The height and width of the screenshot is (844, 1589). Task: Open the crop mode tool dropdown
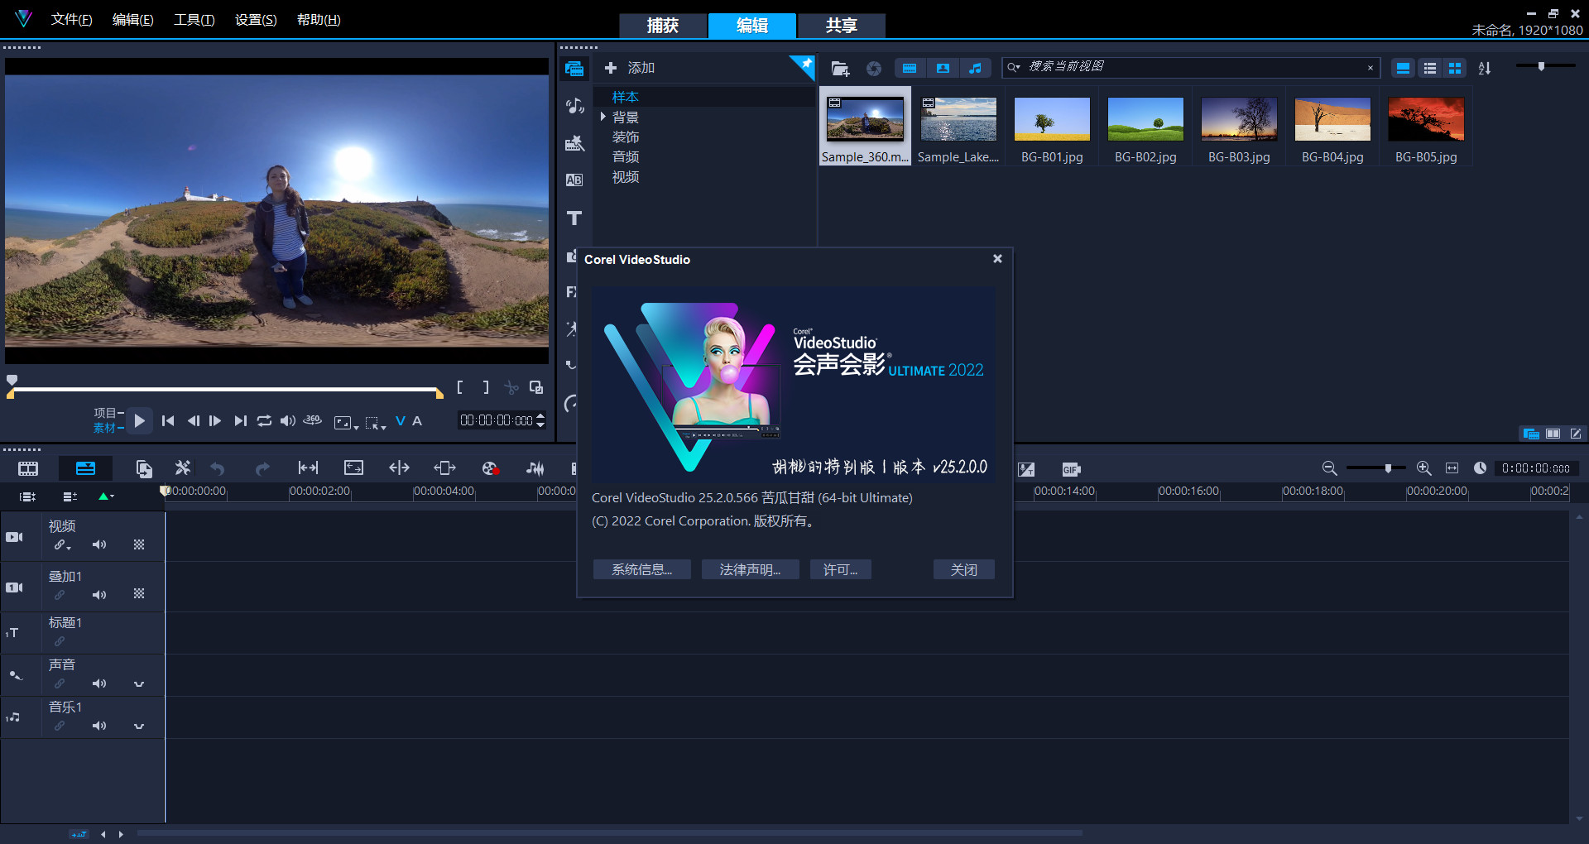(x=376, y=423)
